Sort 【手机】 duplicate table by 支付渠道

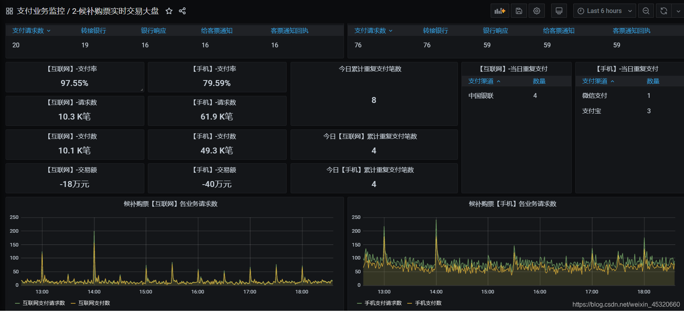point(598,81)
